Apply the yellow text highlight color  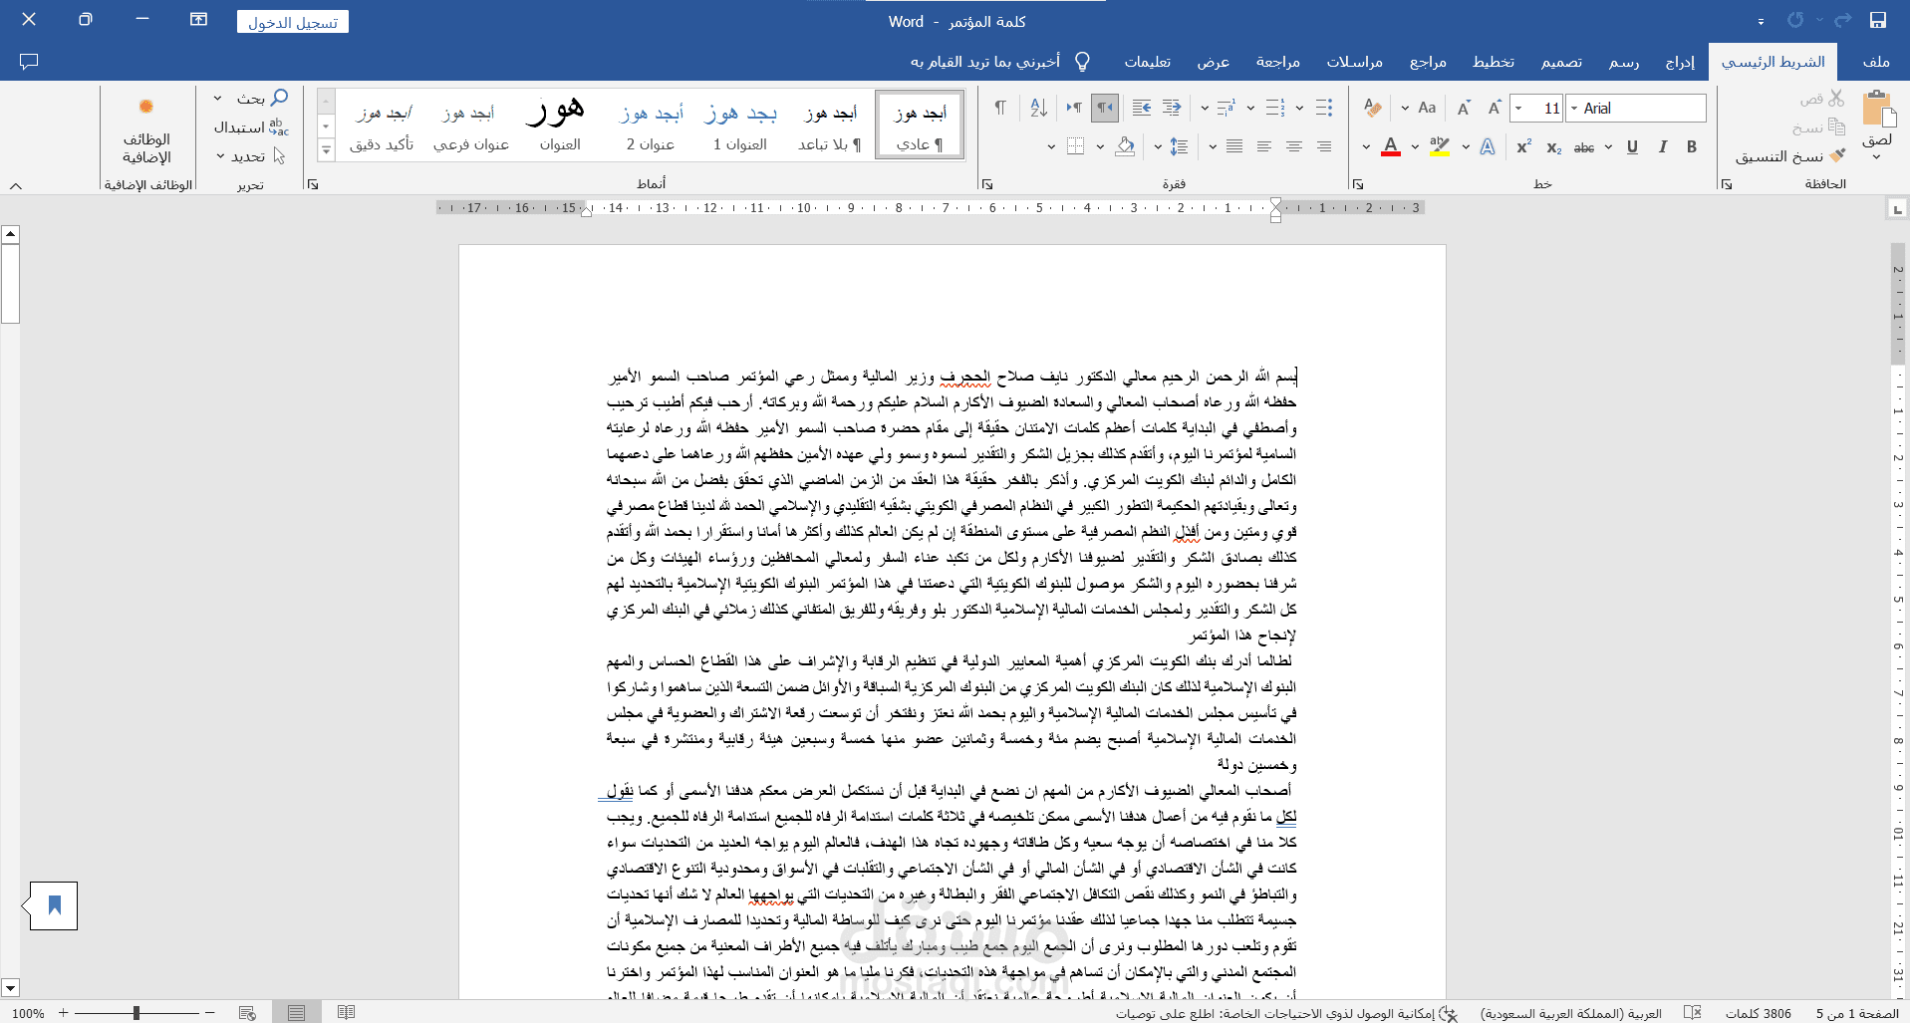pyautogui.click(x=1440, y=147)
